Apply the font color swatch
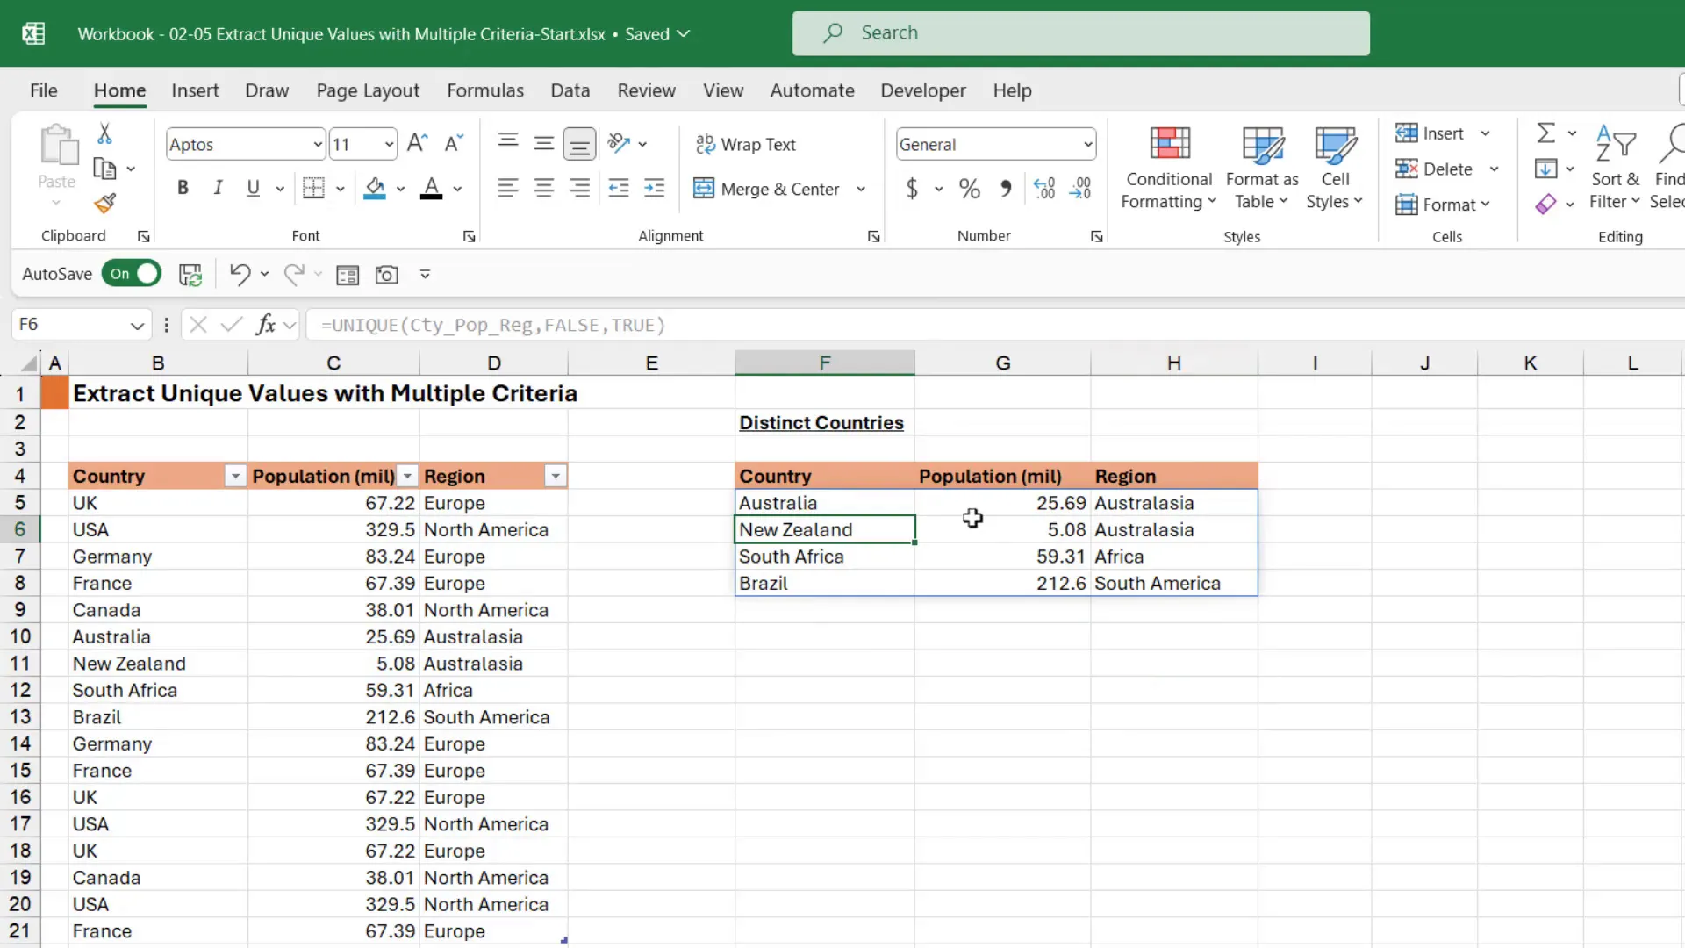The height and width of the screenshot is (948, 1685). click(431, 188)
